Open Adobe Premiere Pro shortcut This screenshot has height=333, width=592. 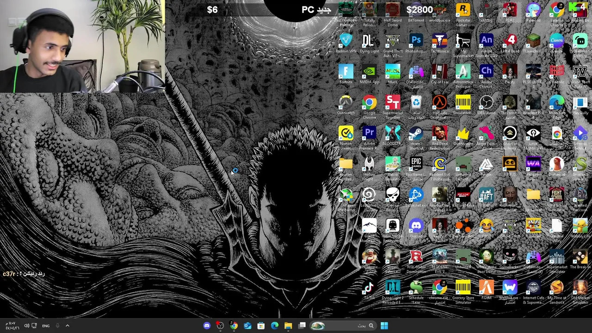(x=369, y=138)
